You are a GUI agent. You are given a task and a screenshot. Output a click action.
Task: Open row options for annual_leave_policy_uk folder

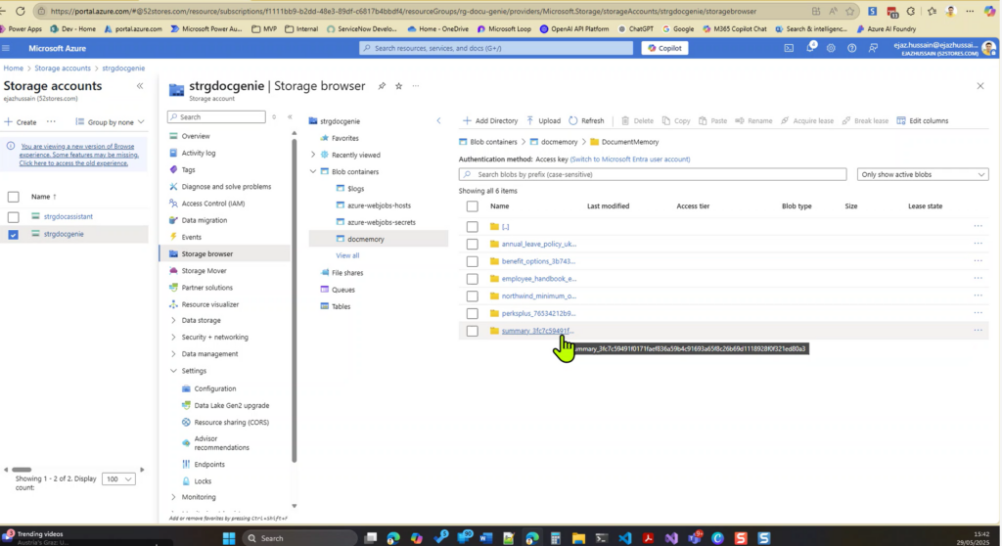coord(978,244)
